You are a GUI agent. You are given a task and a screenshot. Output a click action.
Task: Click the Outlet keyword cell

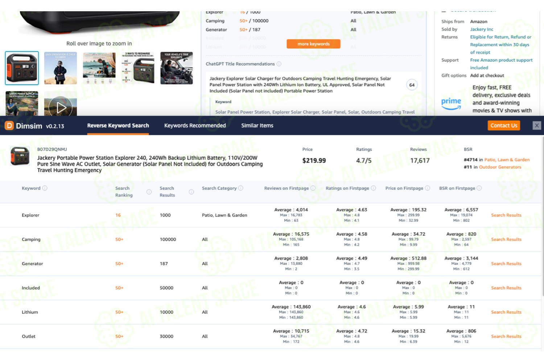pos(29,337)
